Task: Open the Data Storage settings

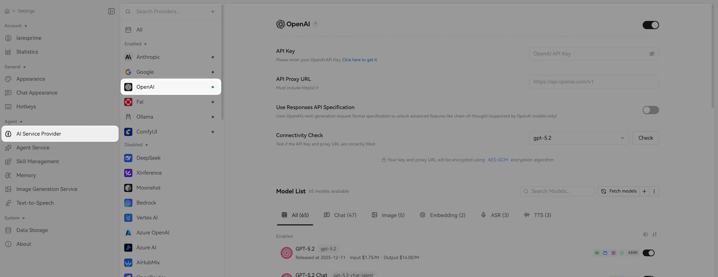Action: point(60,230)
